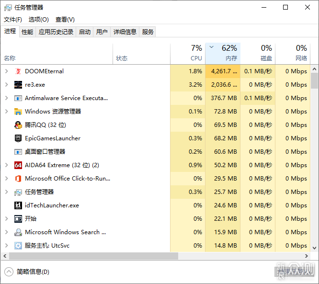Expand the Microsoft Windows Search group
Viewport: 319px width, 284px height.
(x=7, y=232)
